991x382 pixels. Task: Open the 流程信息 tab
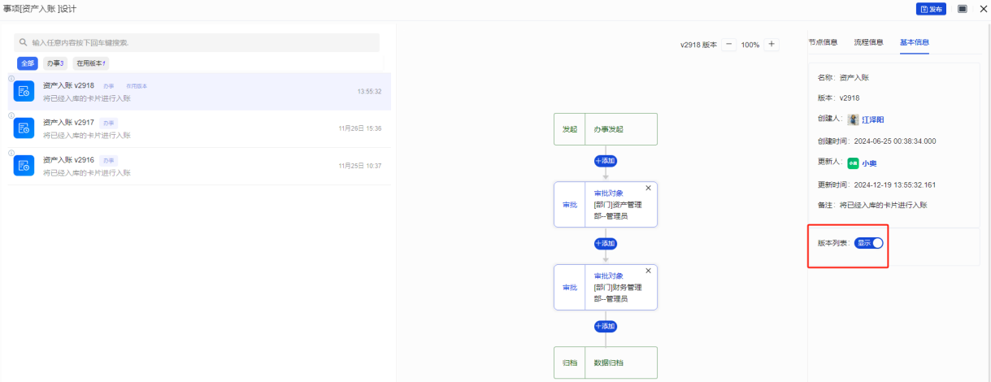coord(868,42)
